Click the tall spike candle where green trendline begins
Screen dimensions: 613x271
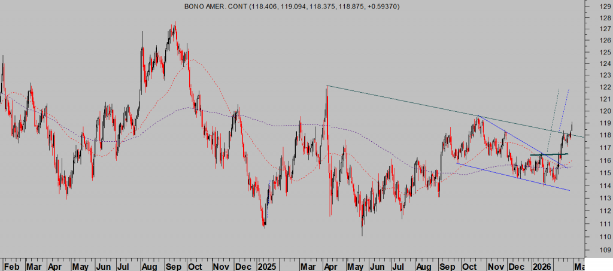(327, 90)
